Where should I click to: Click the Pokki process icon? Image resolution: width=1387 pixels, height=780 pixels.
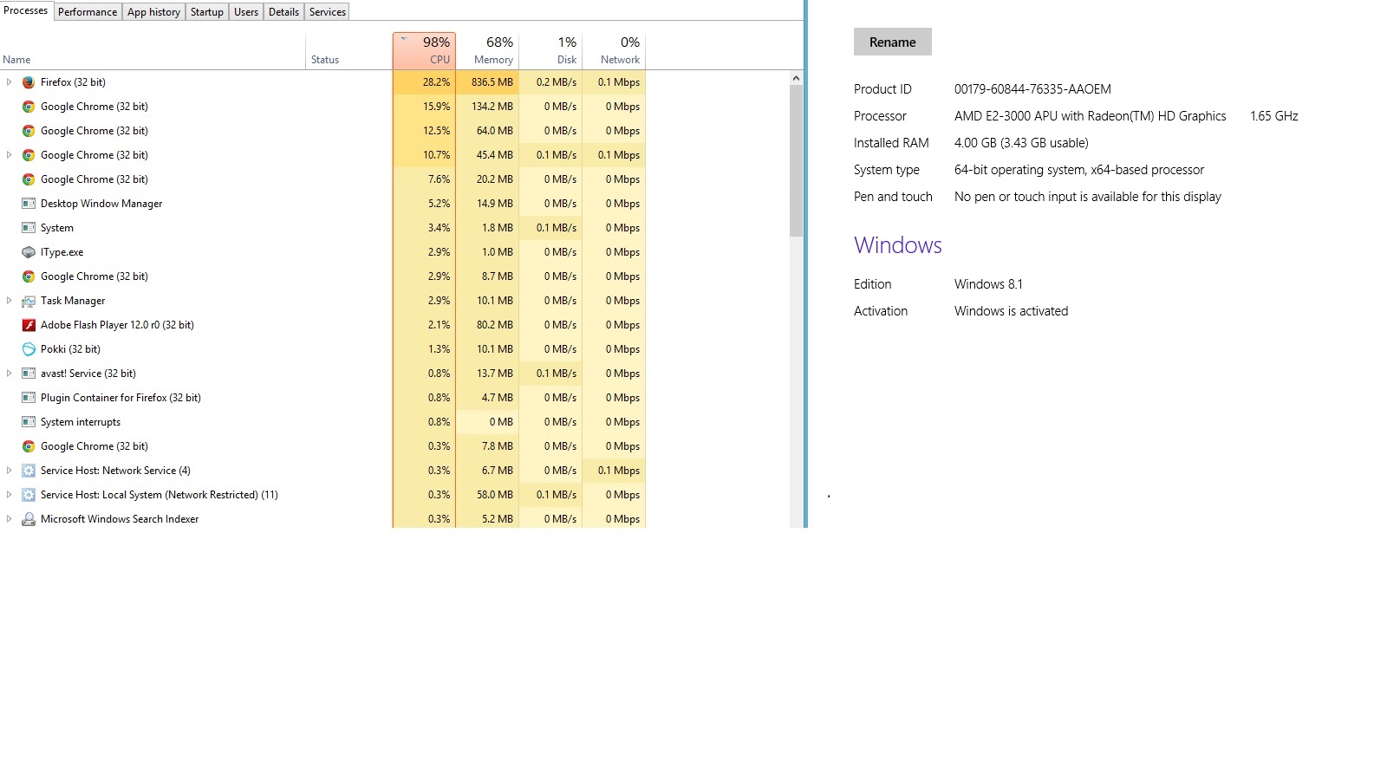(29, 349)
